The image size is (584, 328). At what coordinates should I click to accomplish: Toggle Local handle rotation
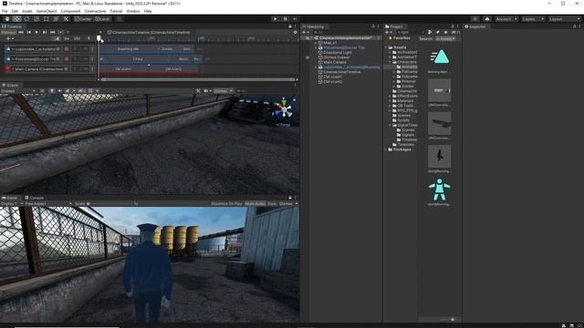(102, 18)
